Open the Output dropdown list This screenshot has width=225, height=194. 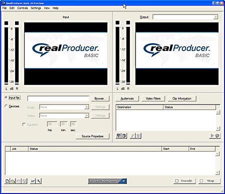215,17
